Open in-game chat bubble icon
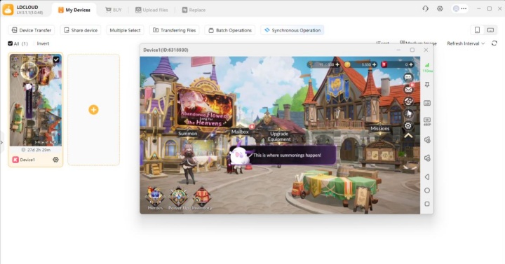The image size is (505, 264). pos(408,77)
